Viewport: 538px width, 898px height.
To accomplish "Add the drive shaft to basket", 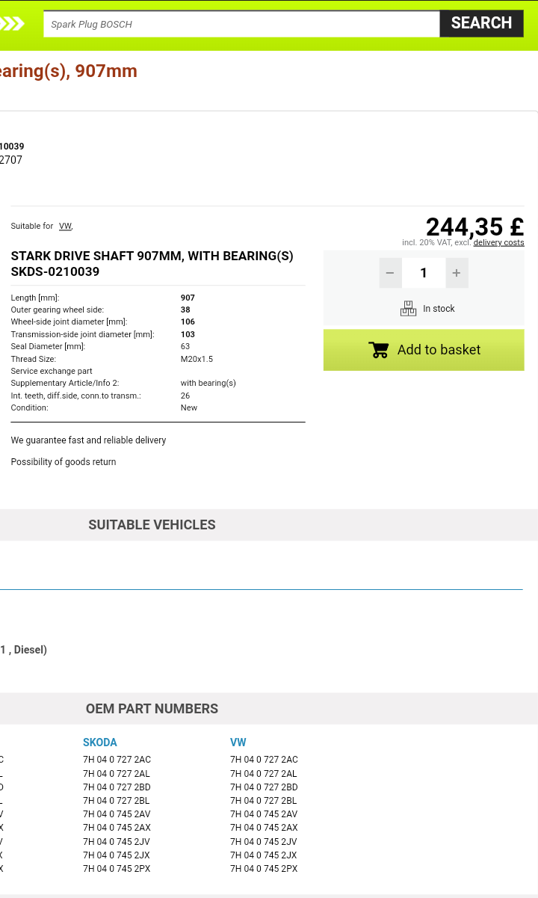I will point(424,350).
